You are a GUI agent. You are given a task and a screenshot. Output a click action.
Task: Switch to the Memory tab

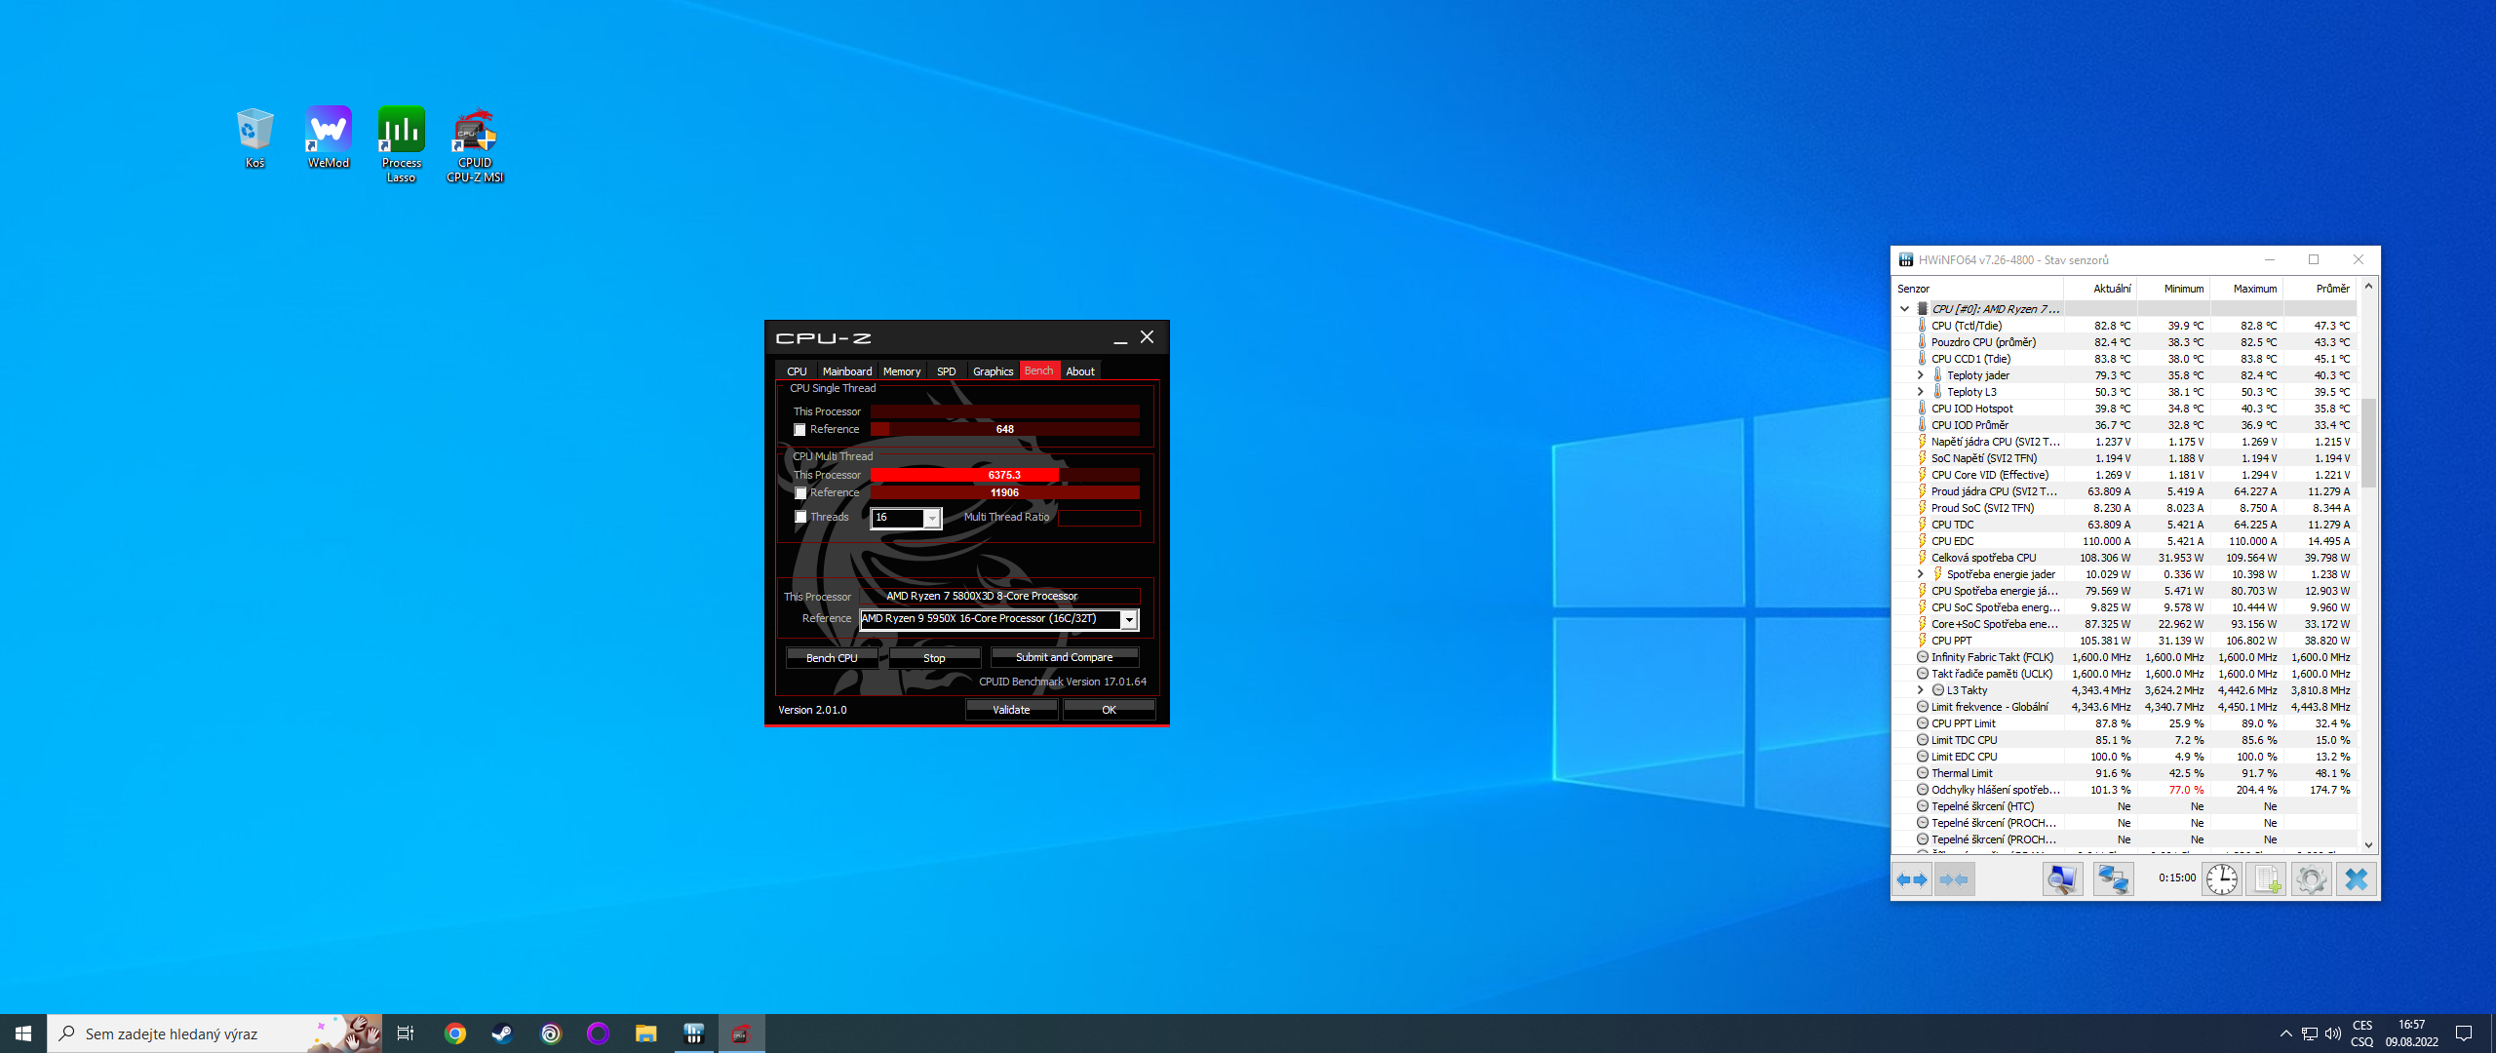(901, 371)
